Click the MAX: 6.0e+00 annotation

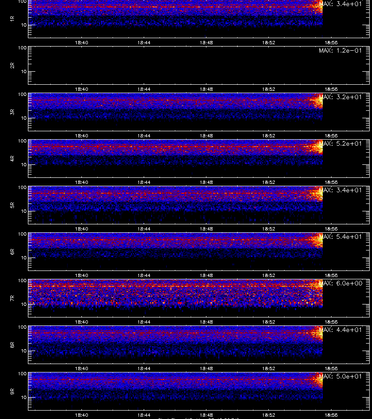pyautogui.click(x=340, y=283)
